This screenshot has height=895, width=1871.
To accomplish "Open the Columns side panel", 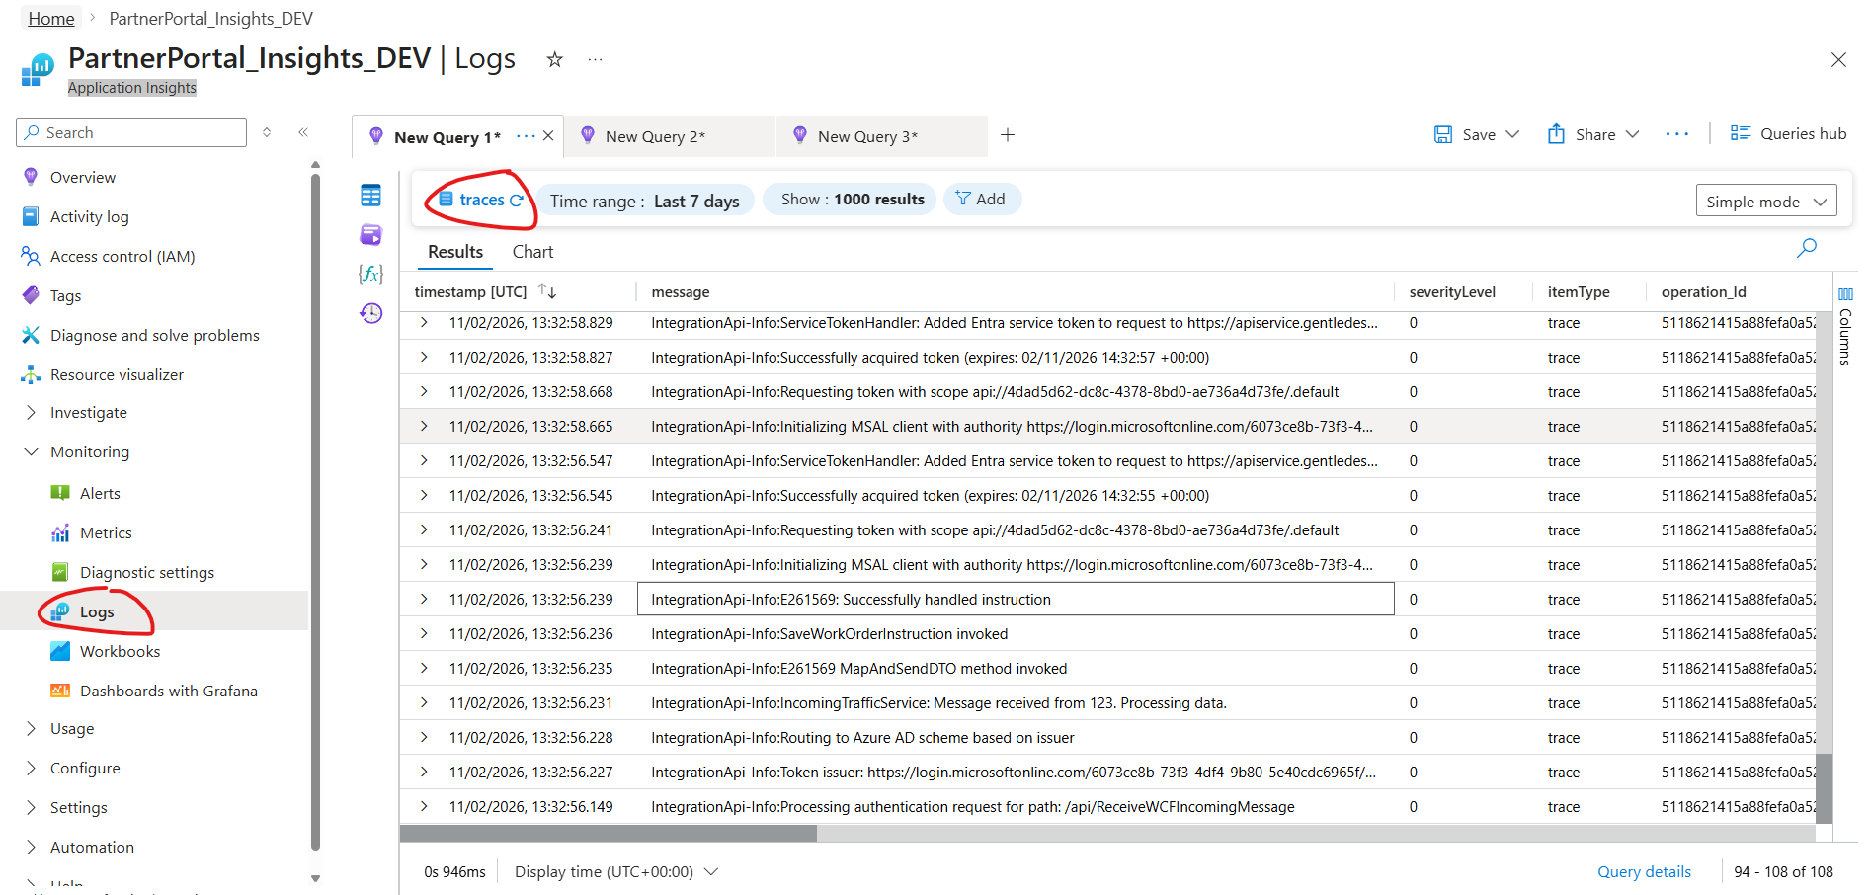I will [1845, 326].
